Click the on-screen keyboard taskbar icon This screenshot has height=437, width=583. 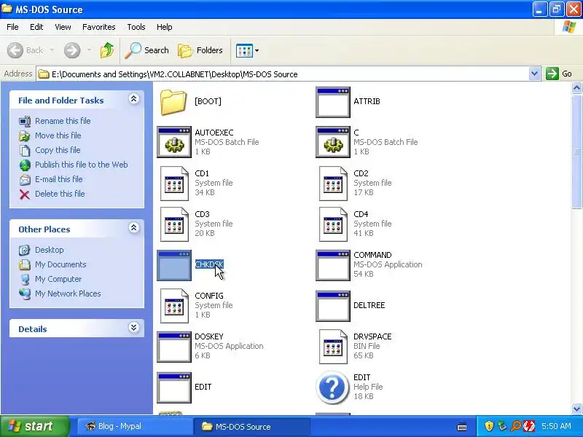(x=462, y=427)
